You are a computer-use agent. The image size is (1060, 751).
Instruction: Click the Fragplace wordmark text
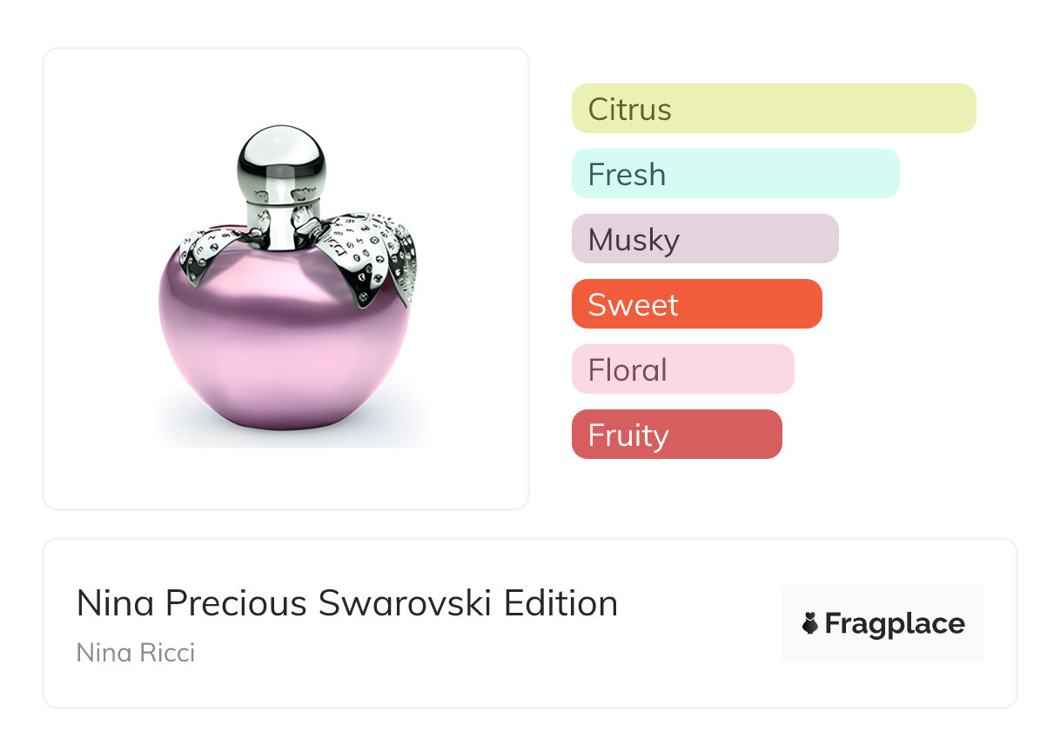895,623
